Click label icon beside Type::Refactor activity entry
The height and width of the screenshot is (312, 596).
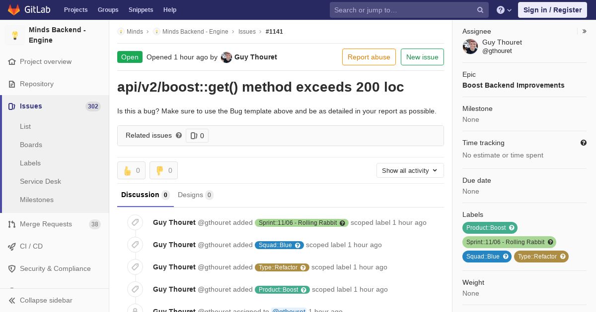(x=135, y=267)
